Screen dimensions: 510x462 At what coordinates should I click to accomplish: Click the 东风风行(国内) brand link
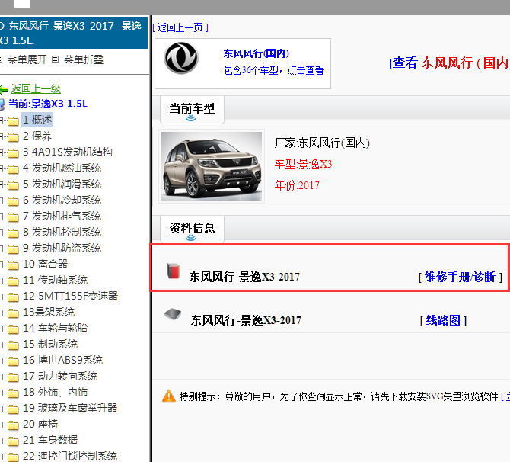point(256,53)
